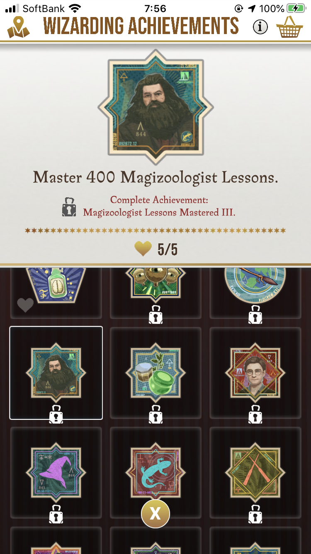Tap the info circle icon
This screenshot has height=554, width=311.
[260, 27]
